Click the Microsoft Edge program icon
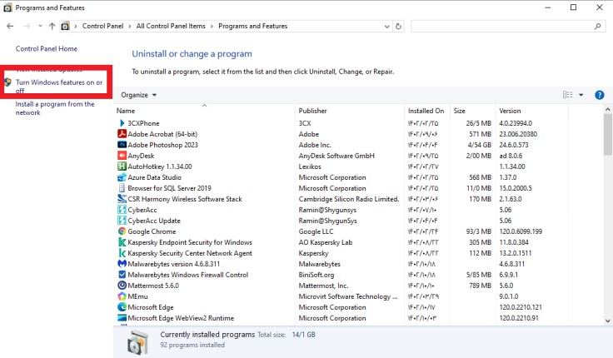The width and height of the screenshot is (613, 358). pyautogui.click(x=122, y=307)
